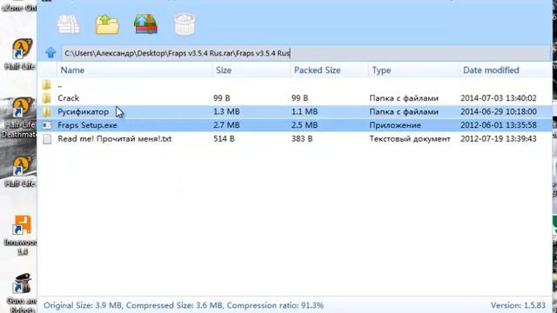The width and height of the screenshot is (557, 313).
Task: Click the Русификатор folder icon
Action: click(46, 112)
